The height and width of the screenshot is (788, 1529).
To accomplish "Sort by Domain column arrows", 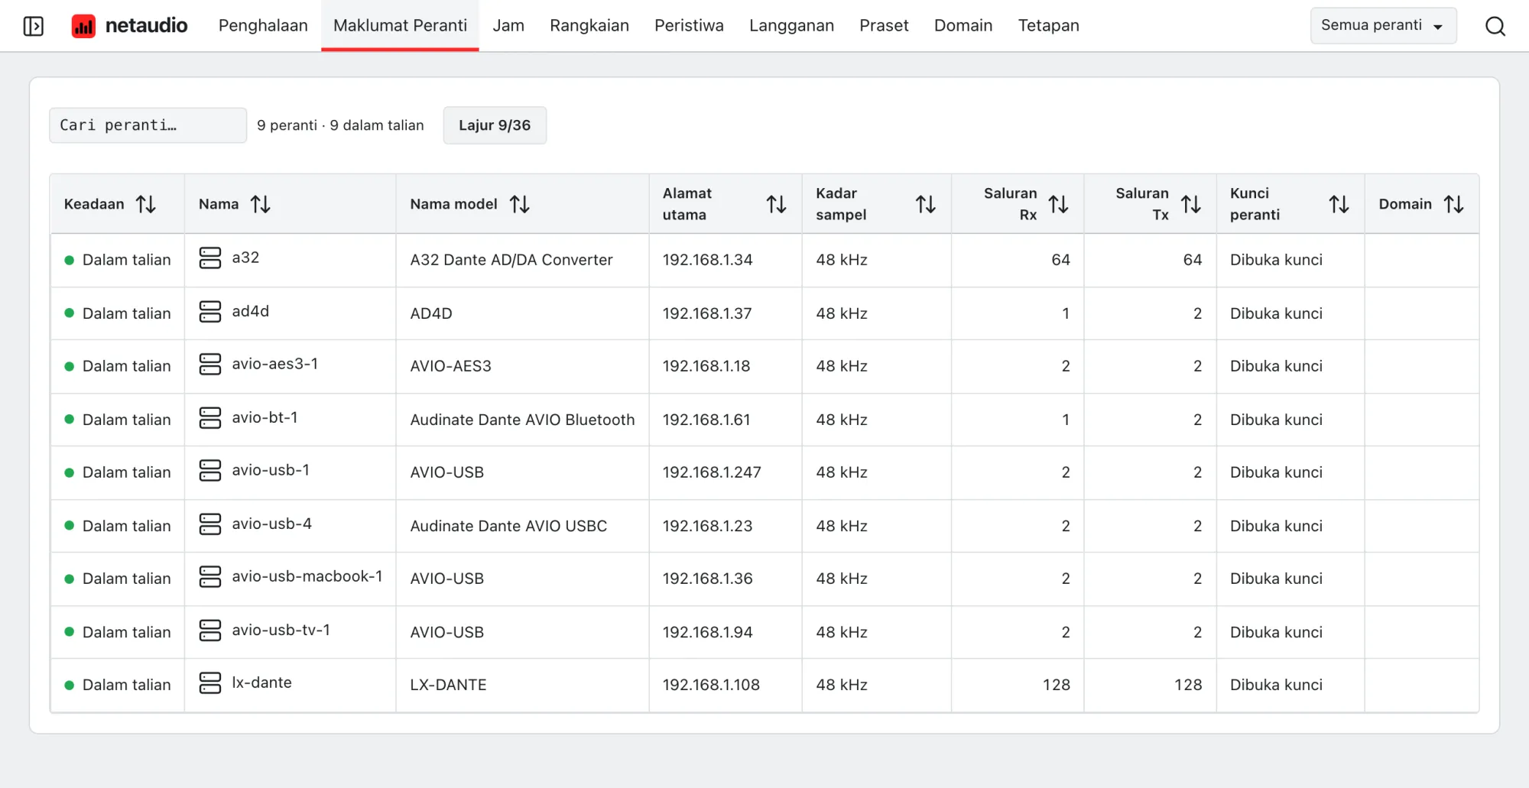I will point(1454,204).
